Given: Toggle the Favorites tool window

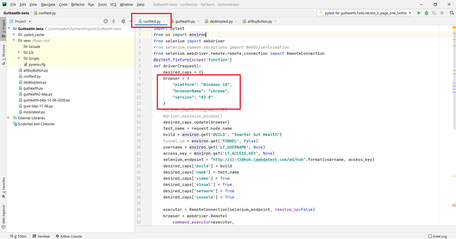Looking at the screenshot, I should click(x=3, y=187).
